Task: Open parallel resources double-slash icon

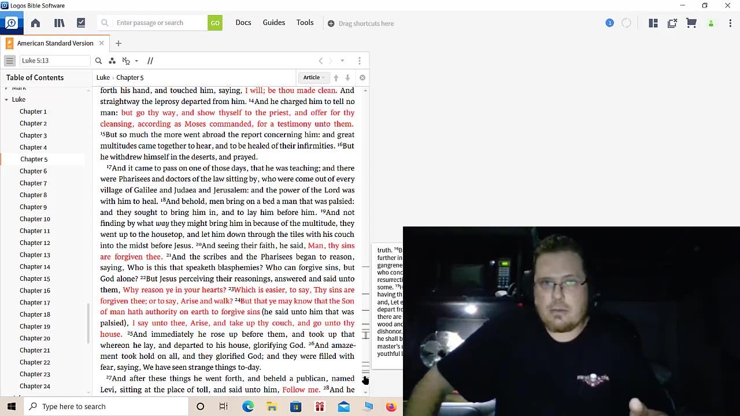Action: coord(150,61)
